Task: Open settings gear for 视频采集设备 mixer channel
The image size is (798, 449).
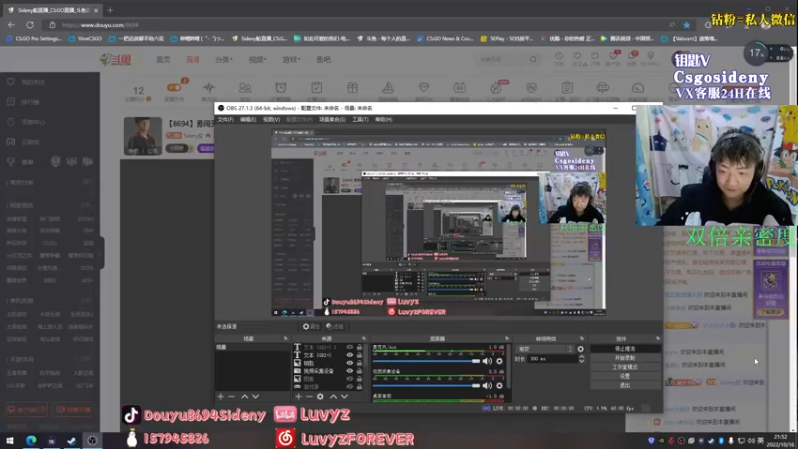Action: 500,386
